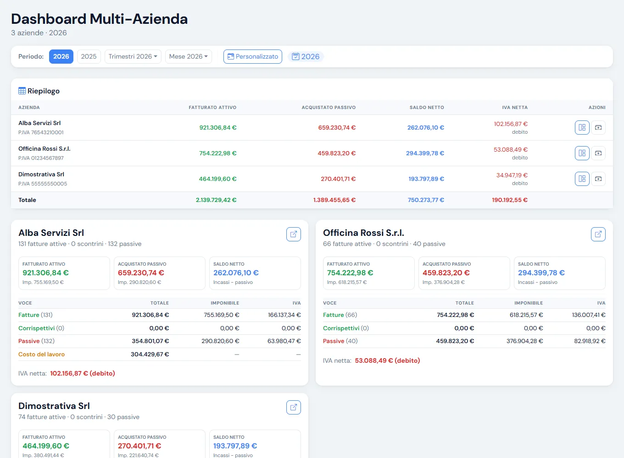Click the banknote icon in Alba Servizi Srl row

click(598, 127)
